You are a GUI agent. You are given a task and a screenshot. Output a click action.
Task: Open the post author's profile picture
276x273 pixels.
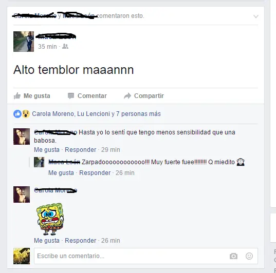24,42
